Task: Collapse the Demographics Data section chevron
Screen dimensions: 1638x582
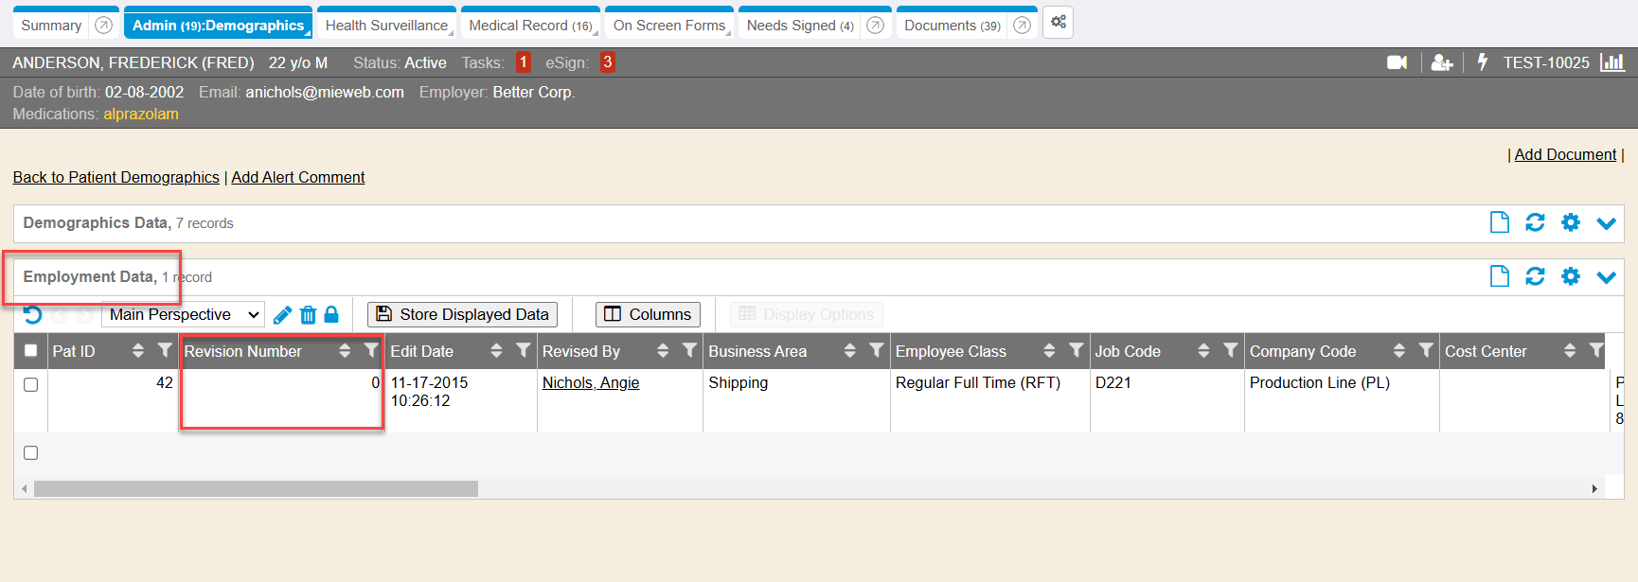Action: click(x=1606, y=222)
